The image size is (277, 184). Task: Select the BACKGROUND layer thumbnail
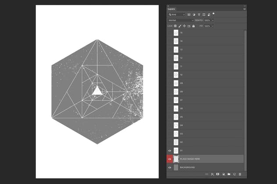(x=176, y=167)
